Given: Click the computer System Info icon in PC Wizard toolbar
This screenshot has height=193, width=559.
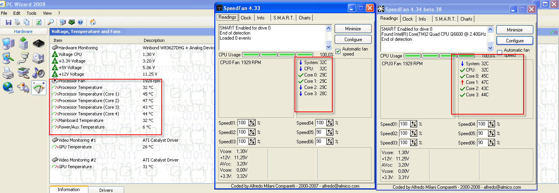Looking at the screenshot, I should [63, 22].
